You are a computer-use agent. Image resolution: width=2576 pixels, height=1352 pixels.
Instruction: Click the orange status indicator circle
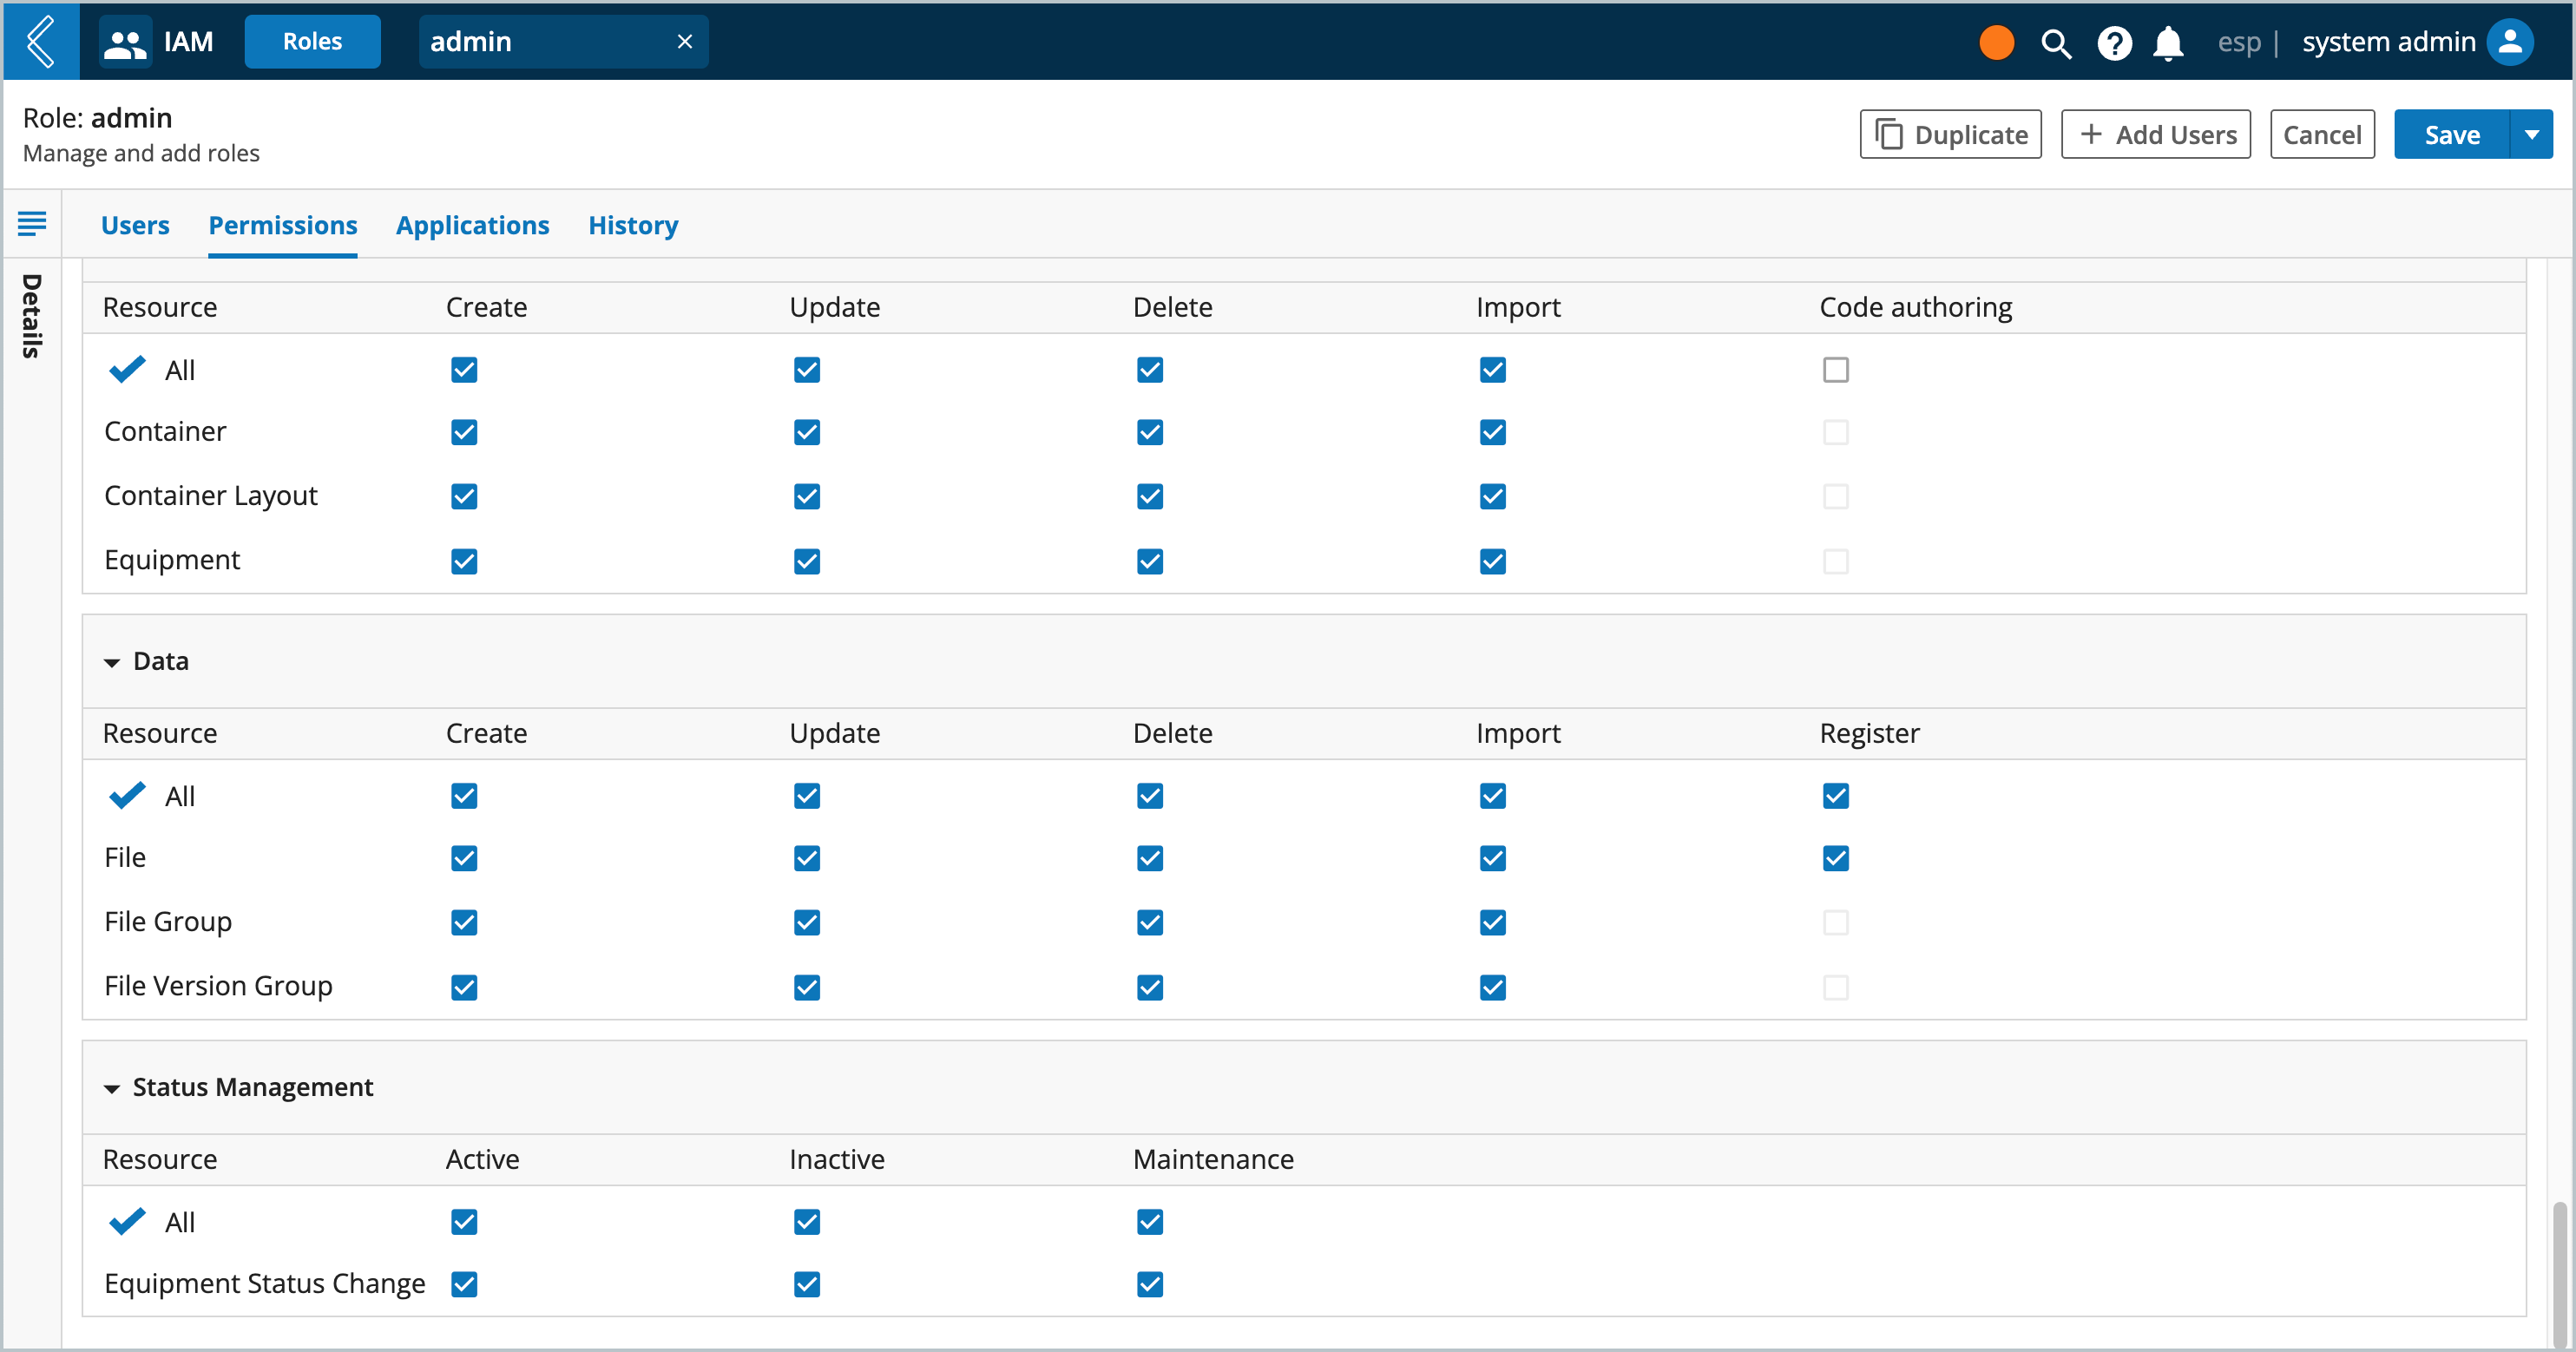[1996, 42]
